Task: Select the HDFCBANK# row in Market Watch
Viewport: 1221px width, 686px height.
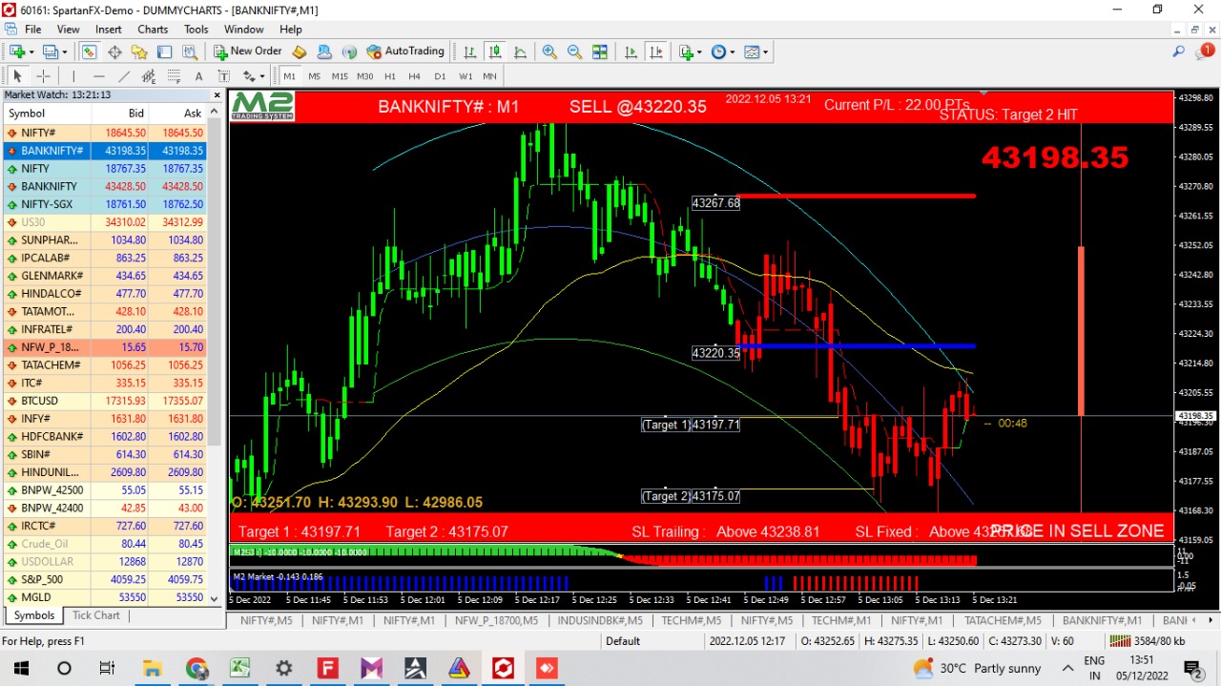Action: click(105, 436)
